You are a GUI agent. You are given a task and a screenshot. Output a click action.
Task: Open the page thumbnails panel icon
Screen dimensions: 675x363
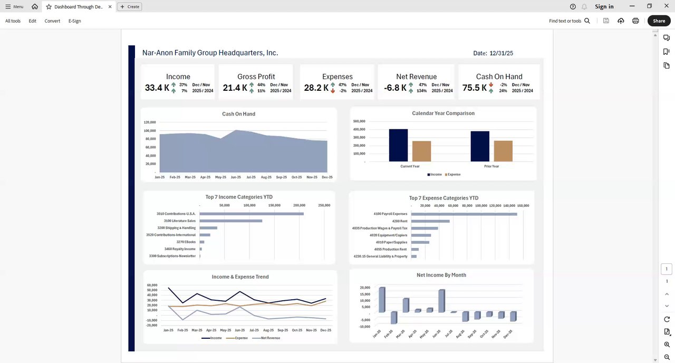click(x=667, y=65)
